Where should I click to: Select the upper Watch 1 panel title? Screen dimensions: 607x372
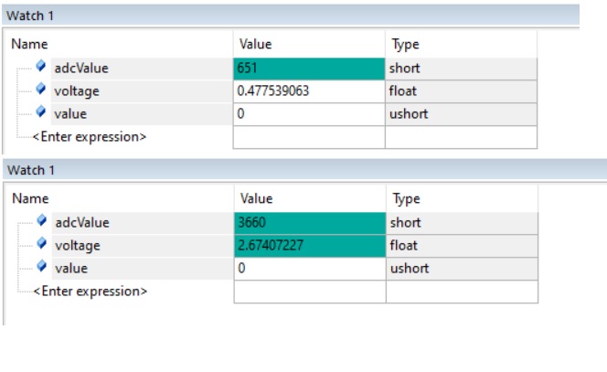30,16
